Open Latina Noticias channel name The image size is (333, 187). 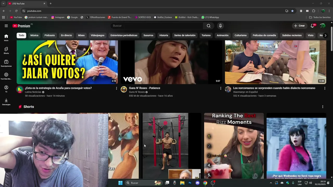(x=33, y=92)
